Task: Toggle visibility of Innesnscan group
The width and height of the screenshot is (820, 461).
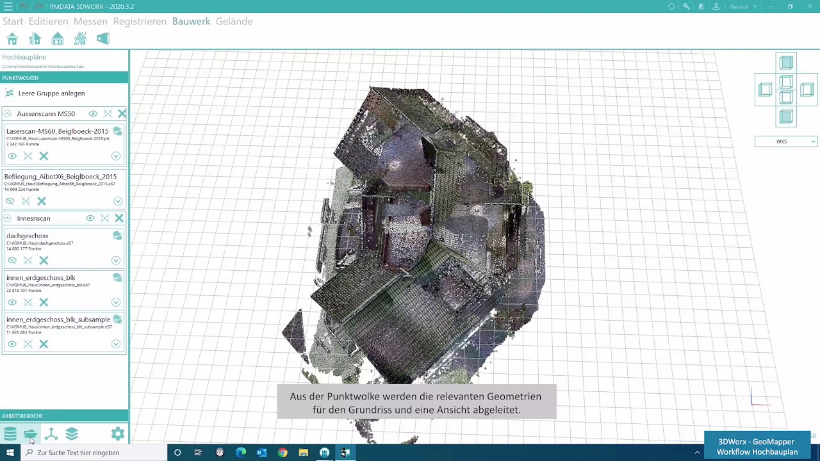Action: click(x=90, y=218)
